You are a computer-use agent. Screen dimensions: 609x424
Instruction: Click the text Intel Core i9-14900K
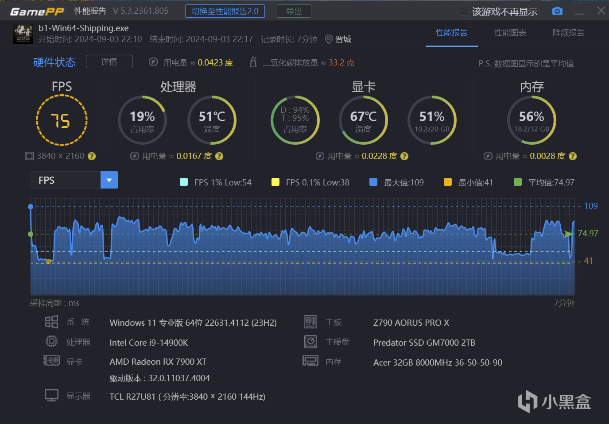coord(149,343)
